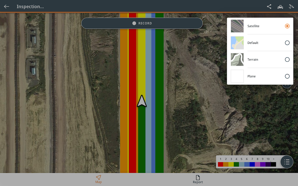This screenshot has height=186, width=298.
Task: Open the share icon in header
Action: [269, 7]
